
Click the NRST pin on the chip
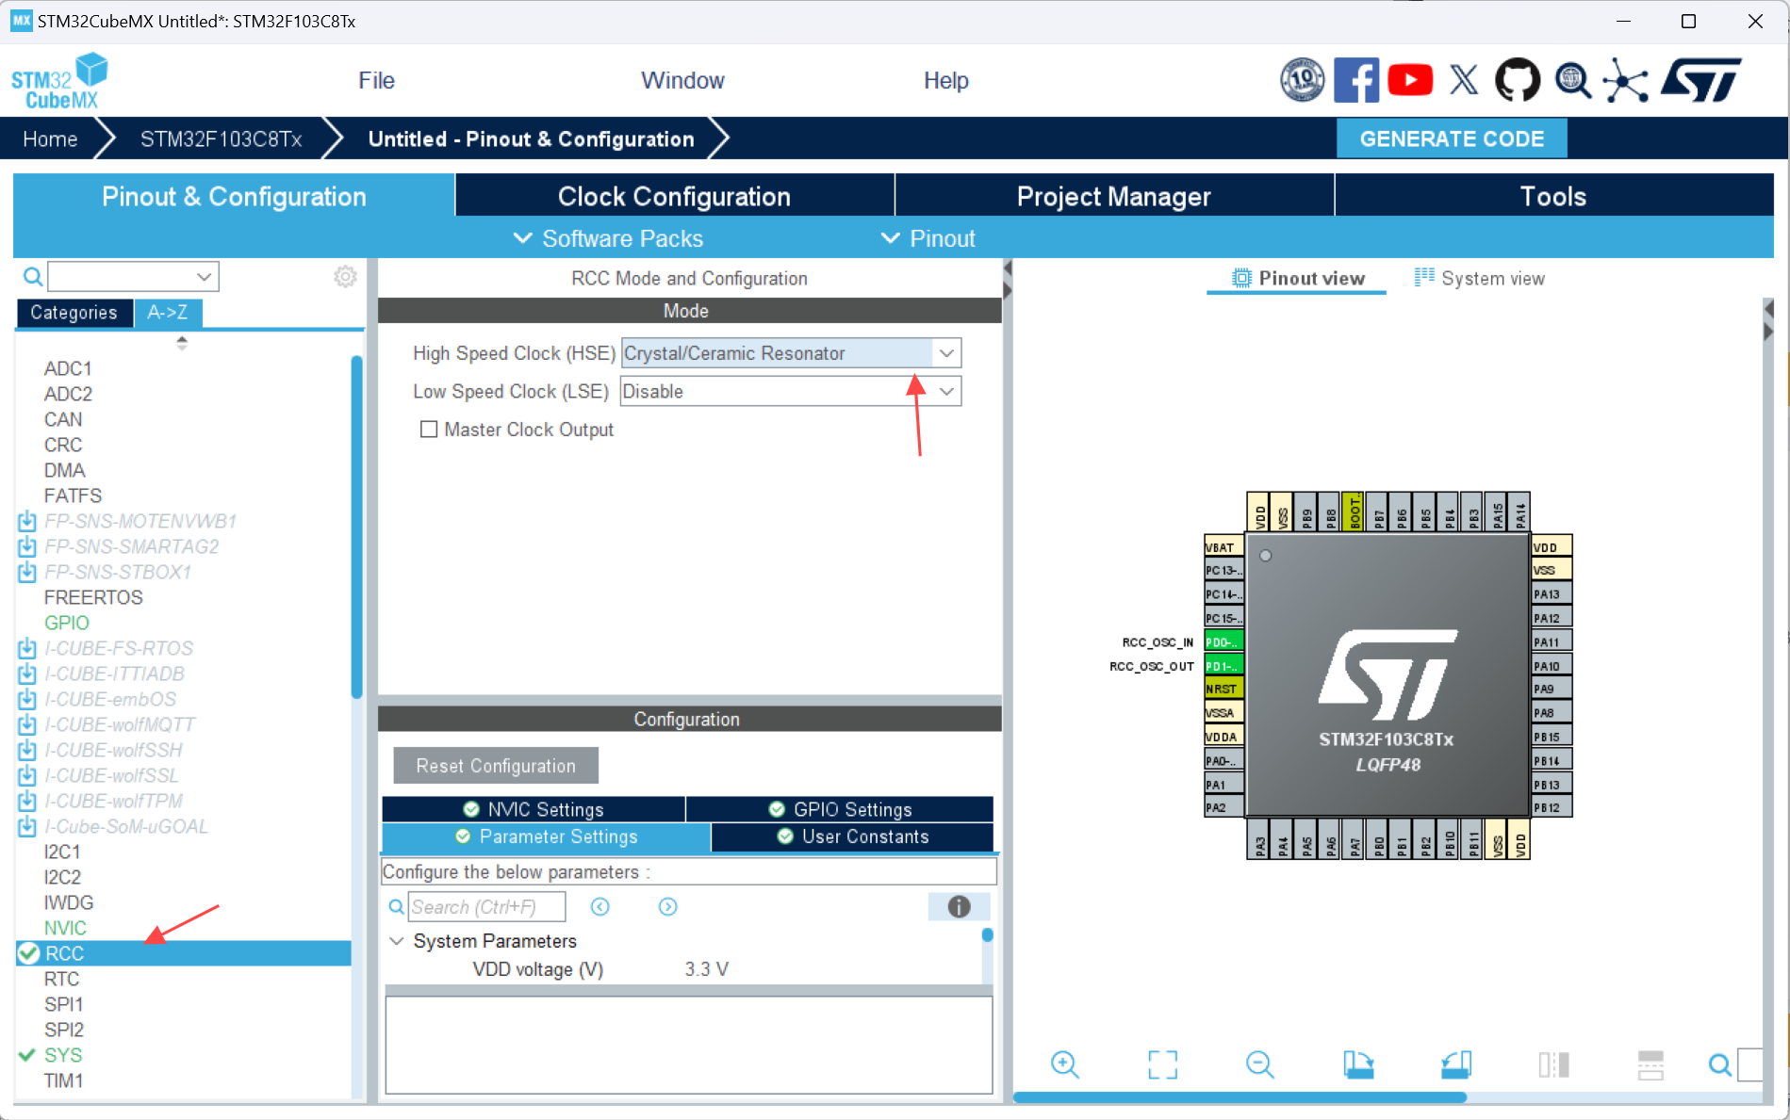click(1223, 689)
